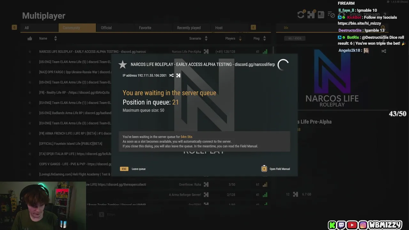Click the thumbs-up column header icon
Viewport: 409px width, 230px height.
pos(30,38)
